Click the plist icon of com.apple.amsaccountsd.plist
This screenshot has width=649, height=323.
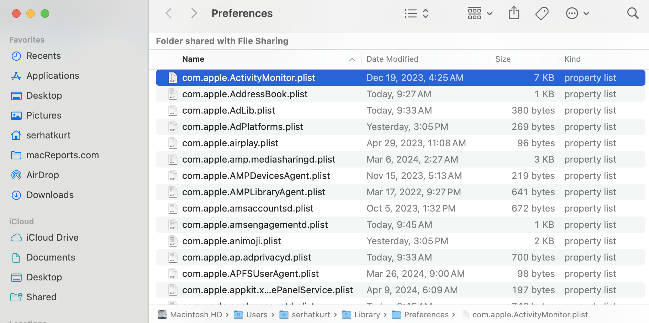click(x=173, y=208)
